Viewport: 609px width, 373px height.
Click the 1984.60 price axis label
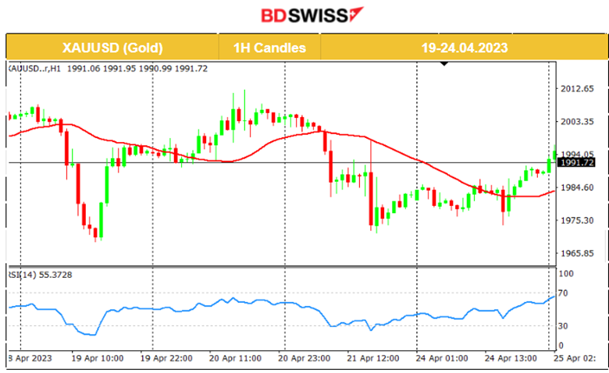(577, 187)
